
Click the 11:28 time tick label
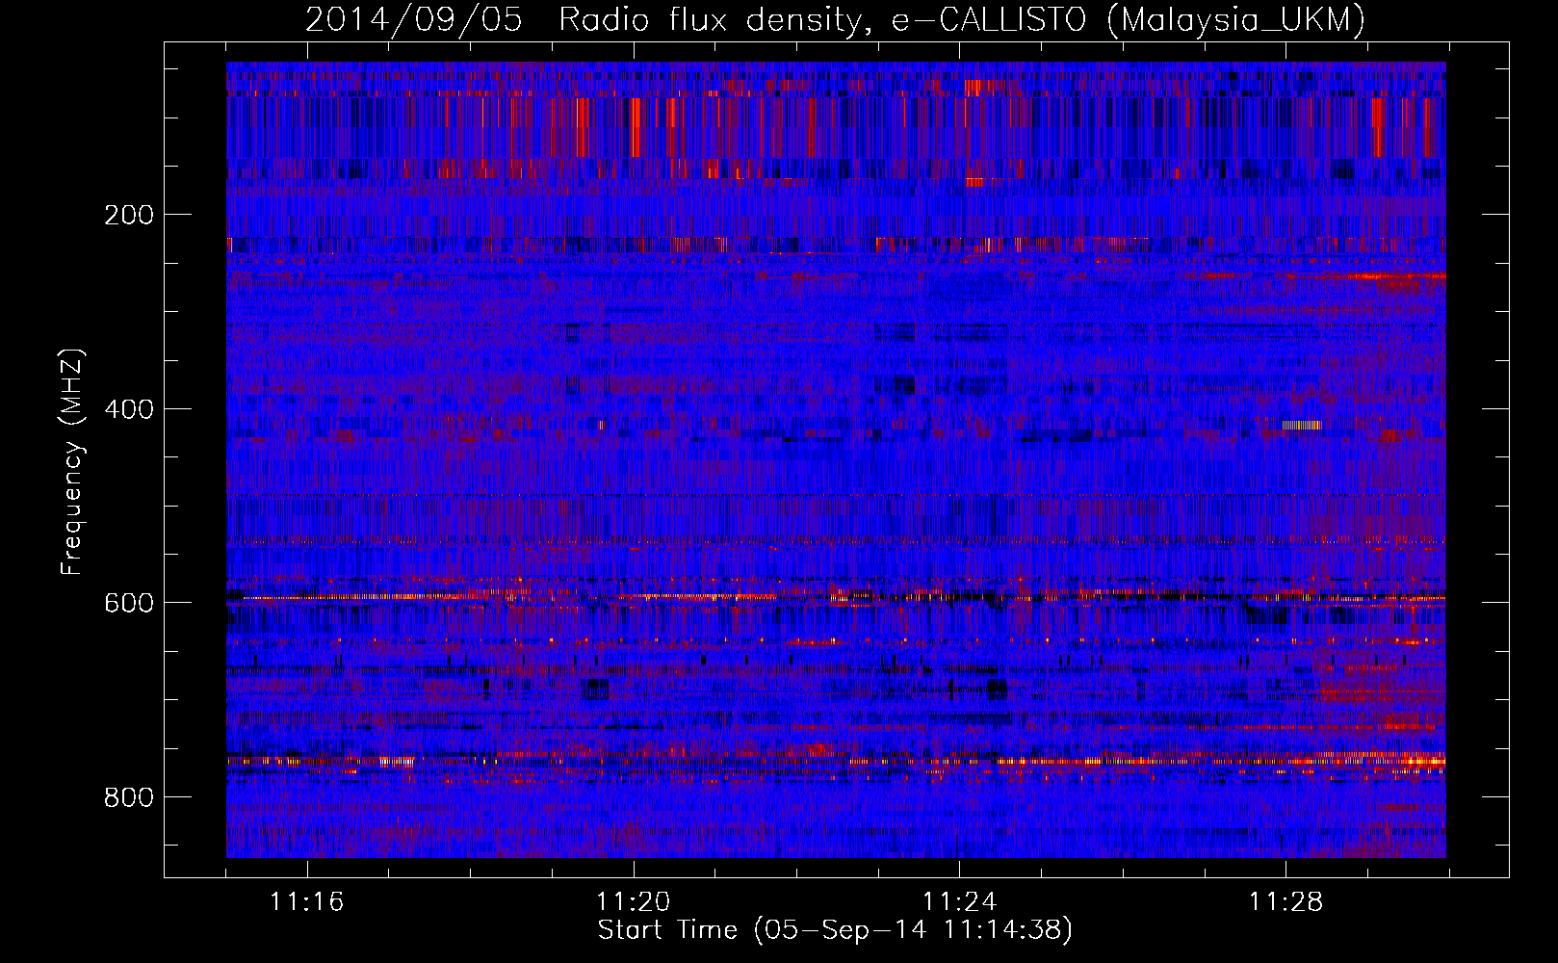[1285, 902]
